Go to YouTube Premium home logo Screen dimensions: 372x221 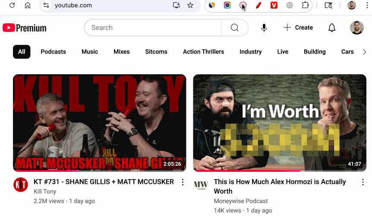point(25,28)
